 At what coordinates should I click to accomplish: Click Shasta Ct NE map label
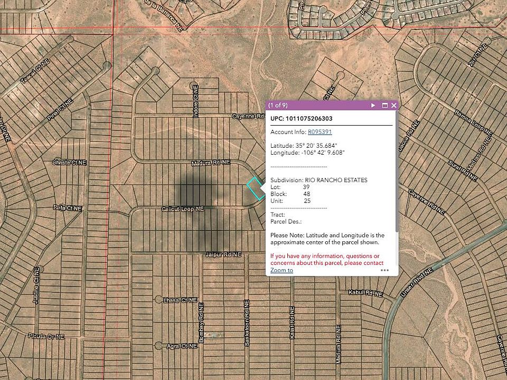(x=69, y=163)
